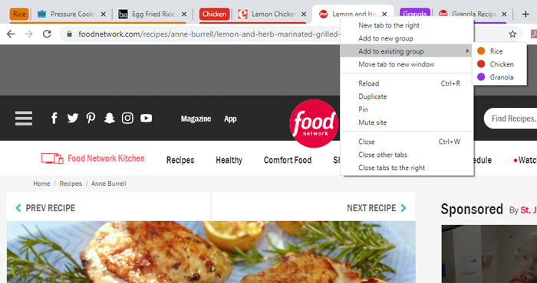
Task: Go to NEXT RECIPE
Action: click(x=377, y=208)
